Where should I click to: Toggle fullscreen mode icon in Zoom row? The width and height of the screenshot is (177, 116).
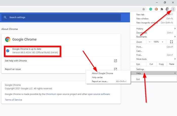(171, 42)
